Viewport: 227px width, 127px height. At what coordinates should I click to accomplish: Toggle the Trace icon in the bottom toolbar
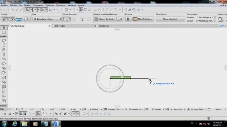point(21,114)
